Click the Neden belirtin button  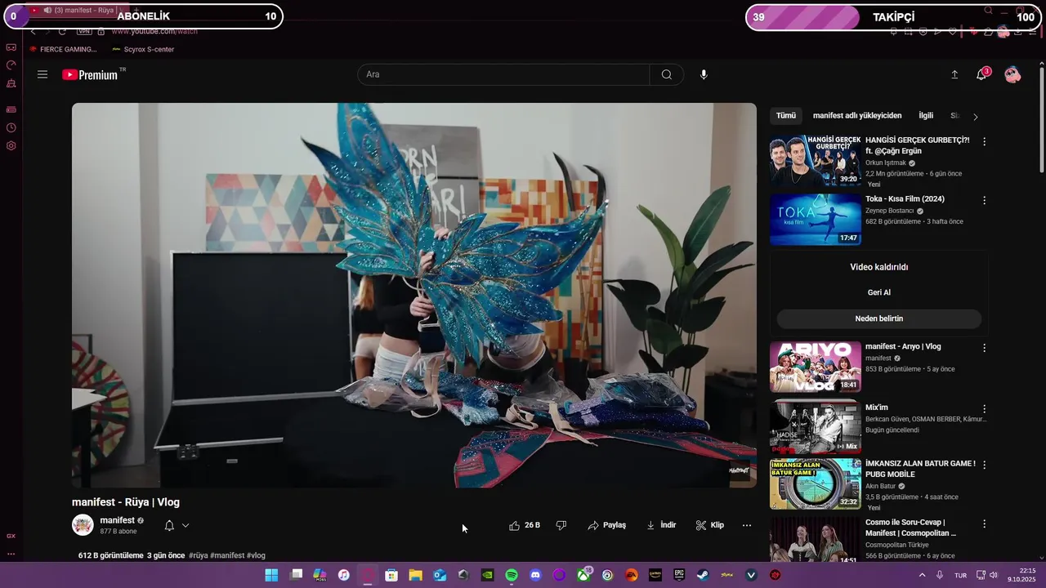(x=879, y=318)
